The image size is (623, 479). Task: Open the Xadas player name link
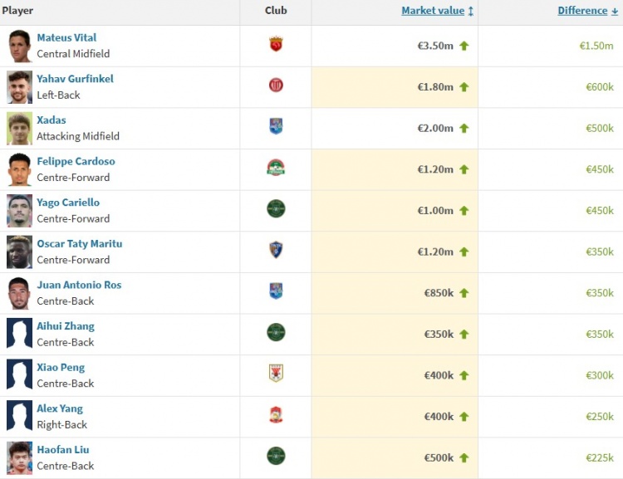tap(52, 120)
